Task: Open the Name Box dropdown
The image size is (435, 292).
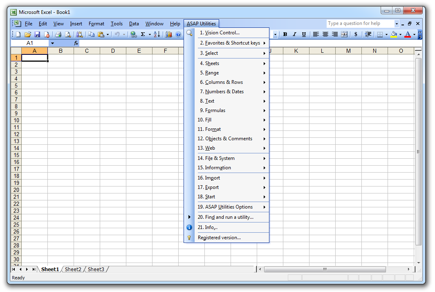Action: pos(52,43)
